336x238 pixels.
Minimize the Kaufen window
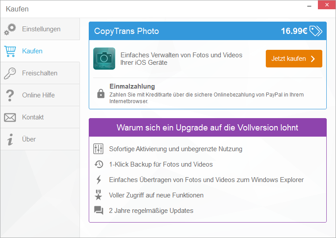click(309, 6)
